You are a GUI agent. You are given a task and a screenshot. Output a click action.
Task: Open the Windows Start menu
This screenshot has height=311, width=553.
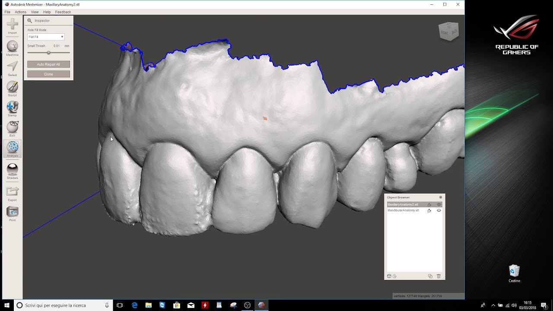click(x=7, y=305)
